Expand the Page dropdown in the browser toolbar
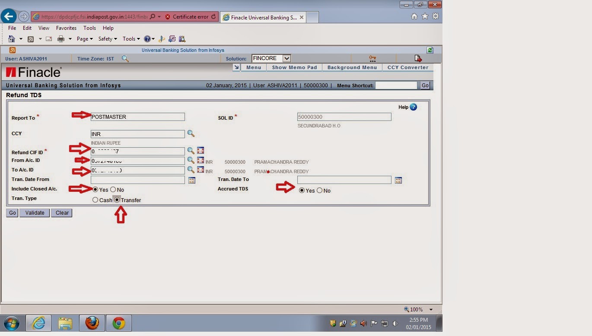Viewport: 592px width, 336px height. [x=85, y=38]
